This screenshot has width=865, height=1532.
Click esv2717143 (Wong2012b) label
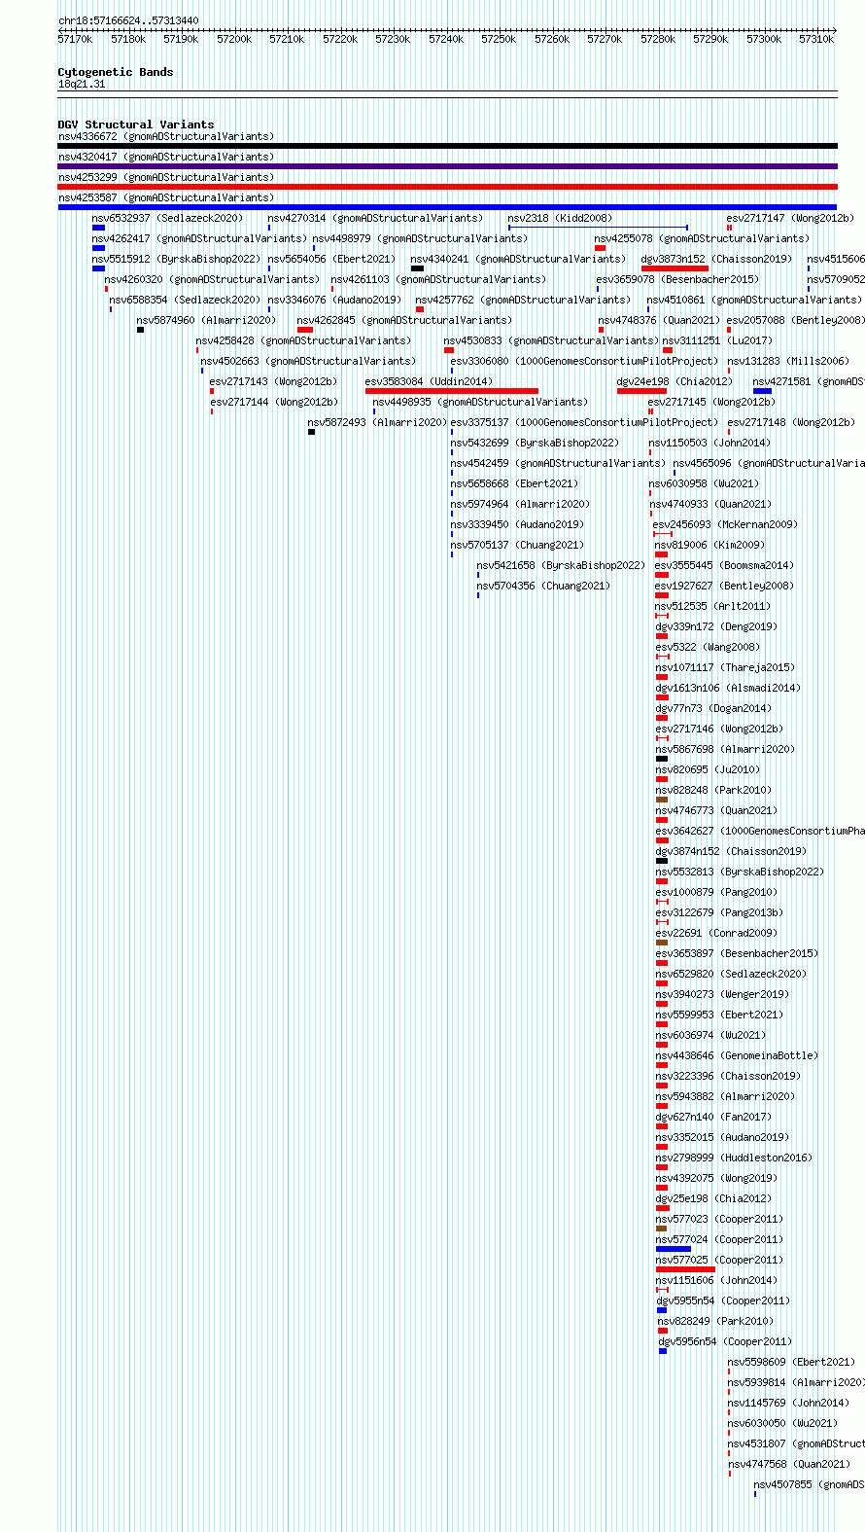(x=273, y=381)
